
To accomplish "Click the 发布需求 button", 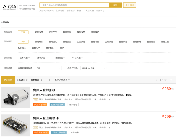I will point(129,5).
